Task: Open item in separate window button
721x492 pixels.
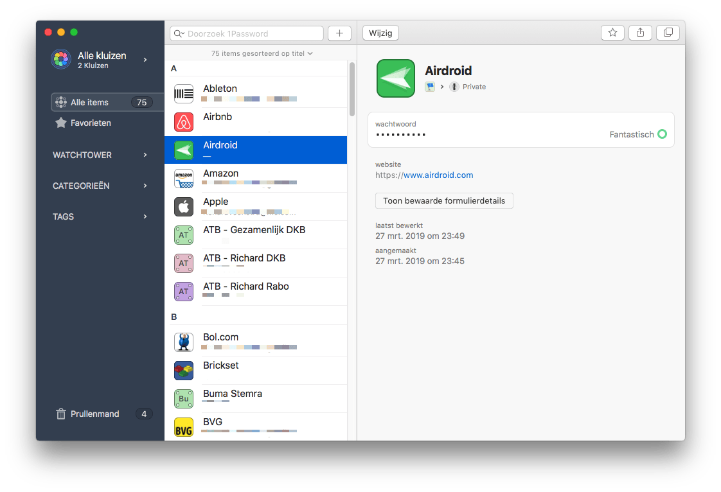Action: [668, 33]
